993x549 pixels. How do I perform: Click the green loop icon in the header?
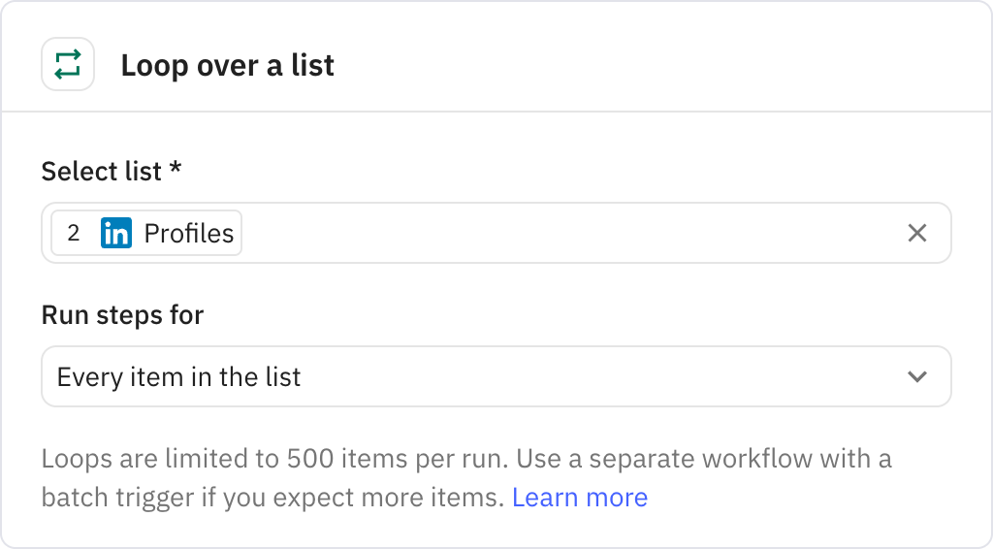(x=68, y=65)
